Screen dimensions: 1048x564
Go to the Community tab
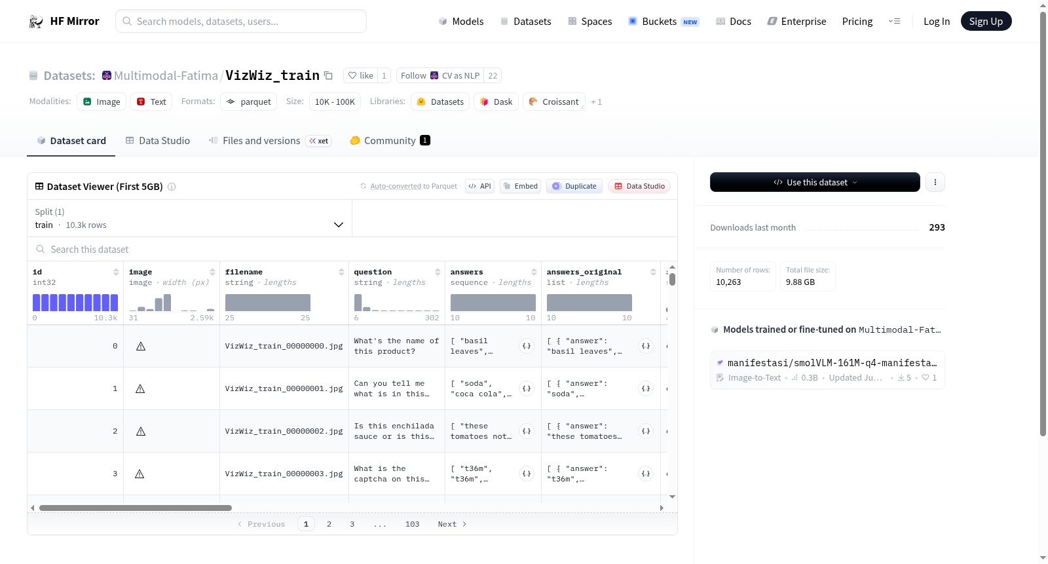390,141
